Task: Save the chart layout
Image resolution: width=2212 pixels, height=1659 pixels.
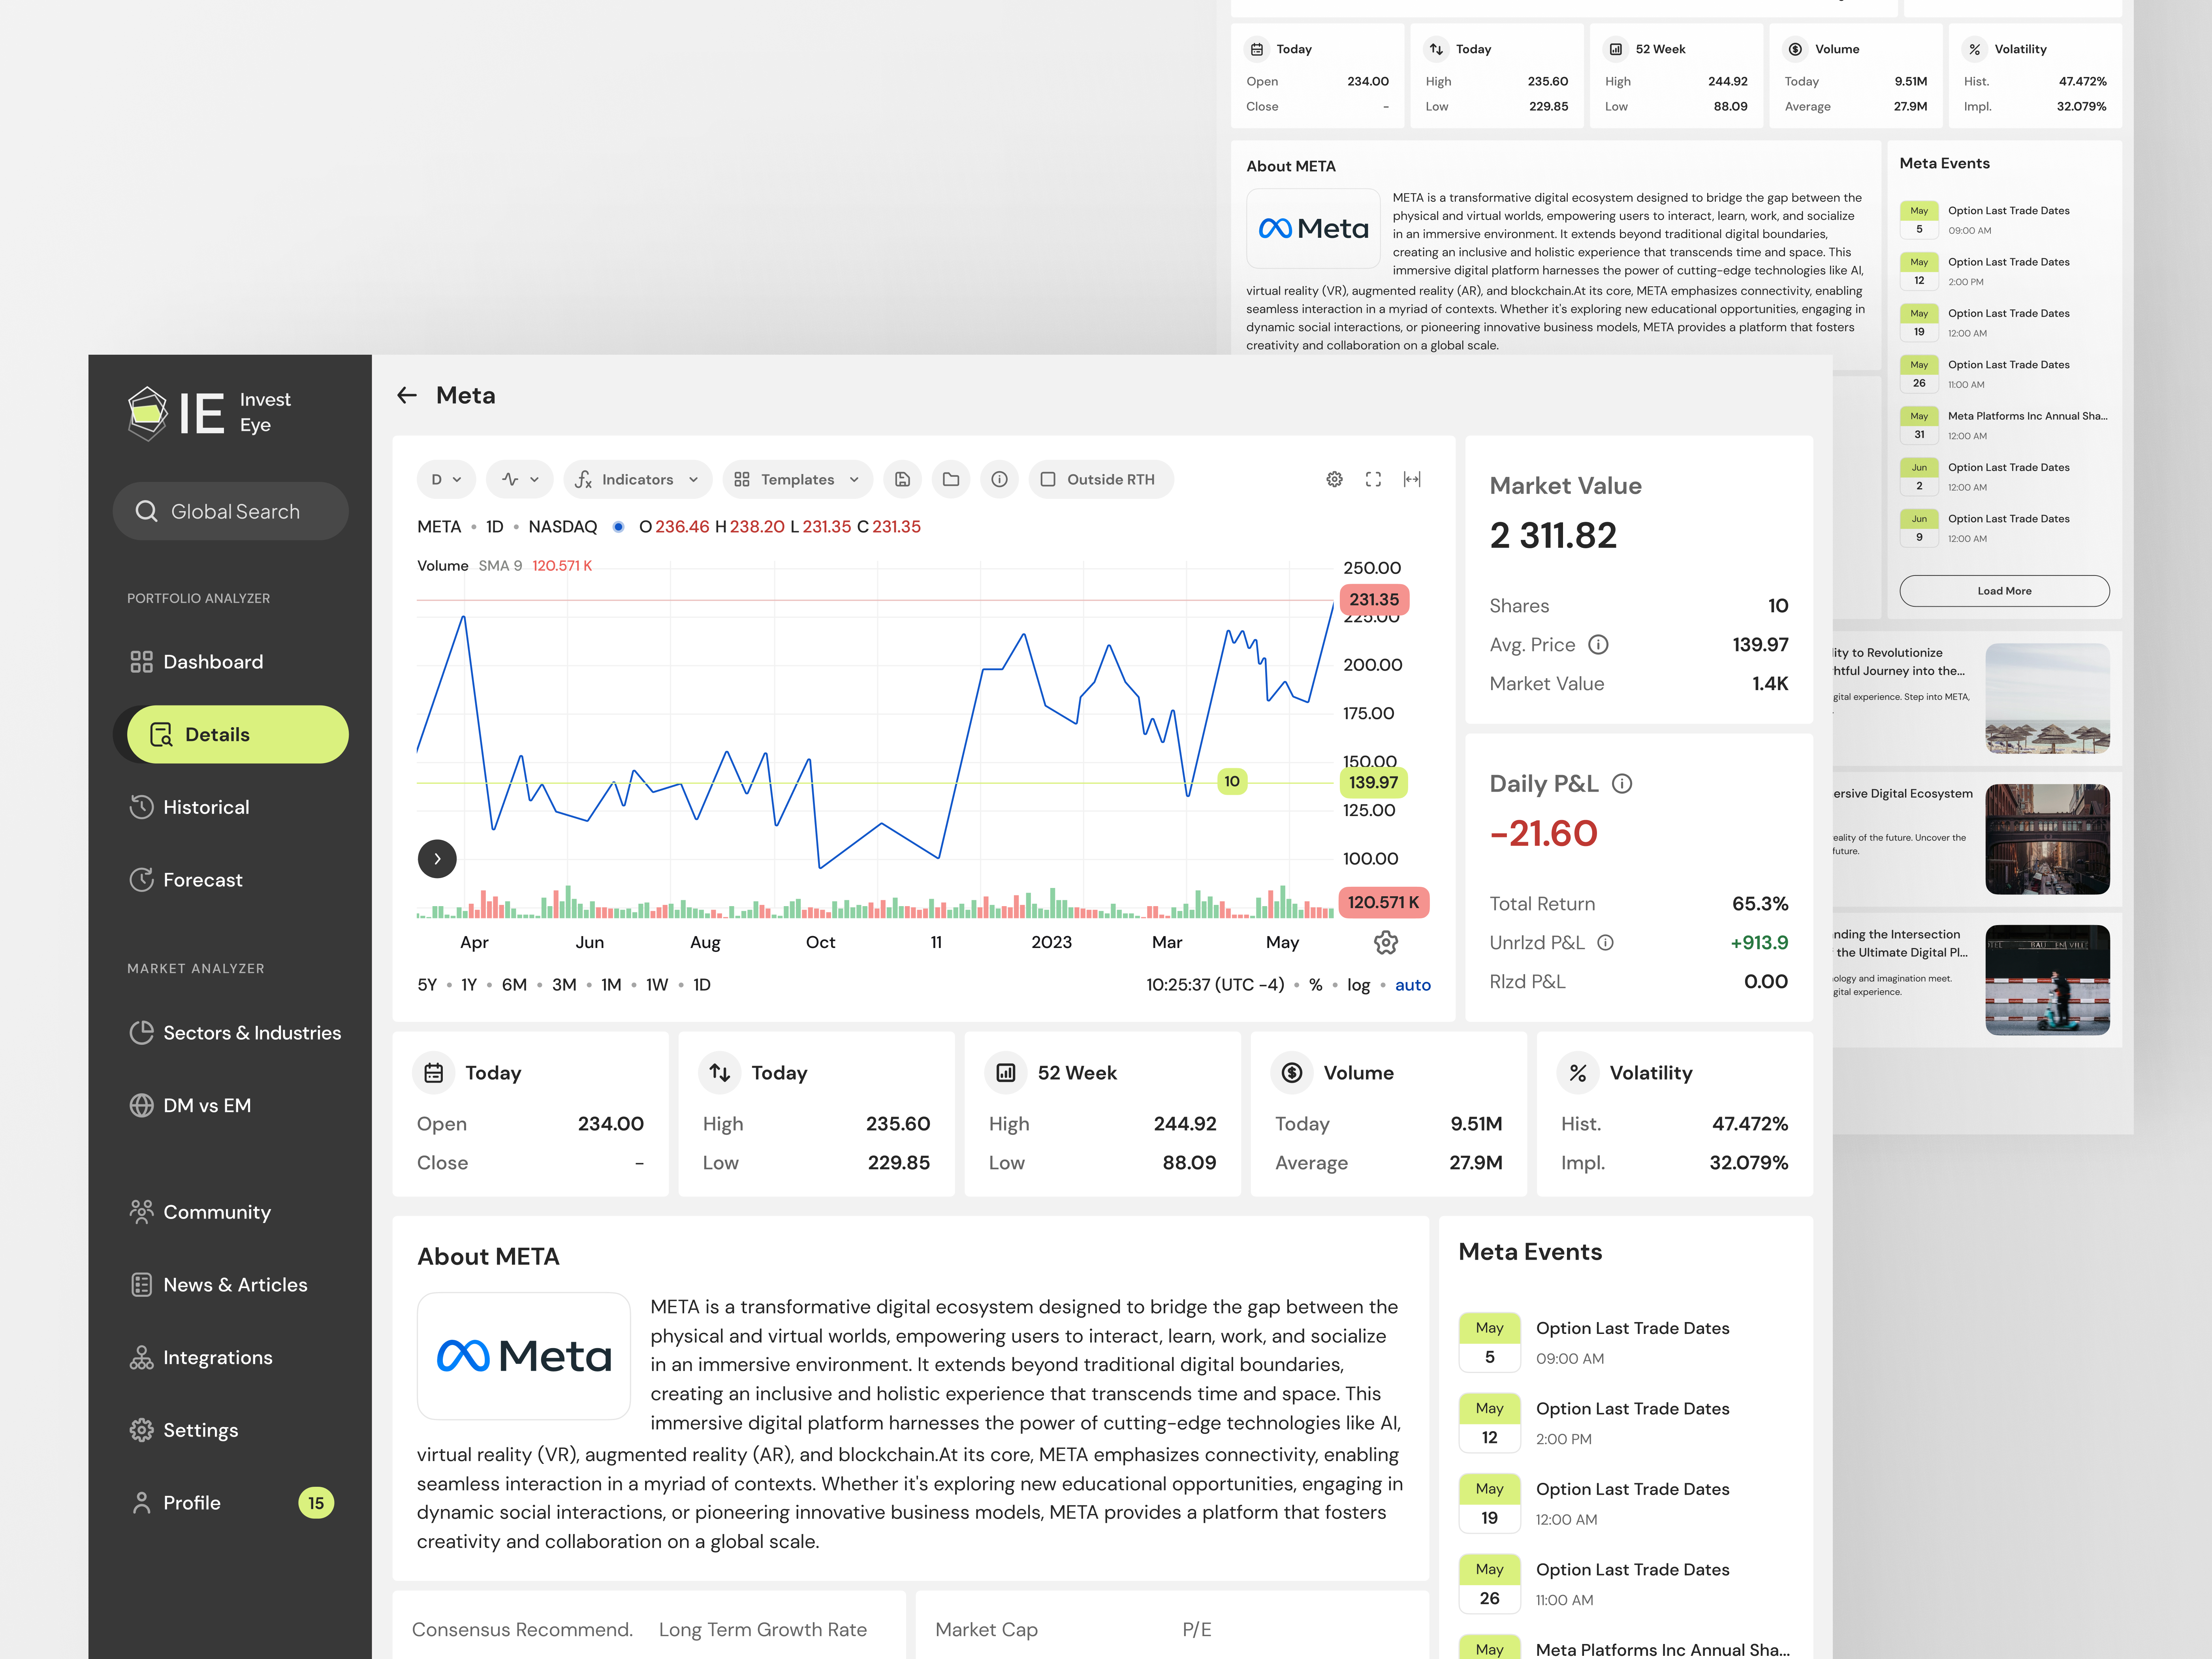Action: (902, 479)
